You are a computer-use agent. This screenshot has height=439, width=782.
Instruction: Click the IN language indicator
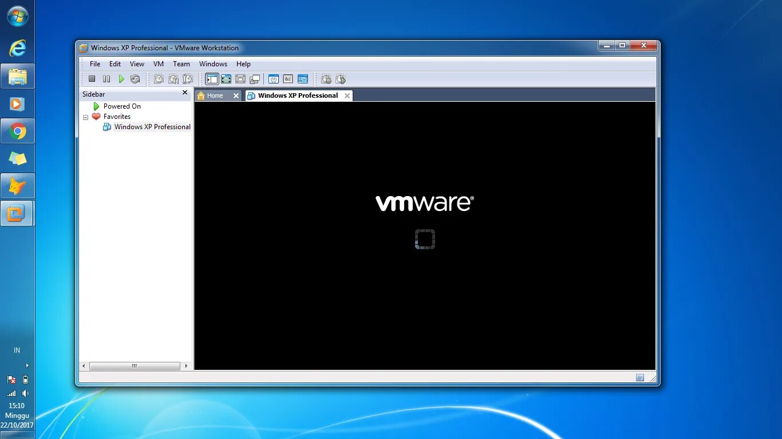[x=17, y=350]
